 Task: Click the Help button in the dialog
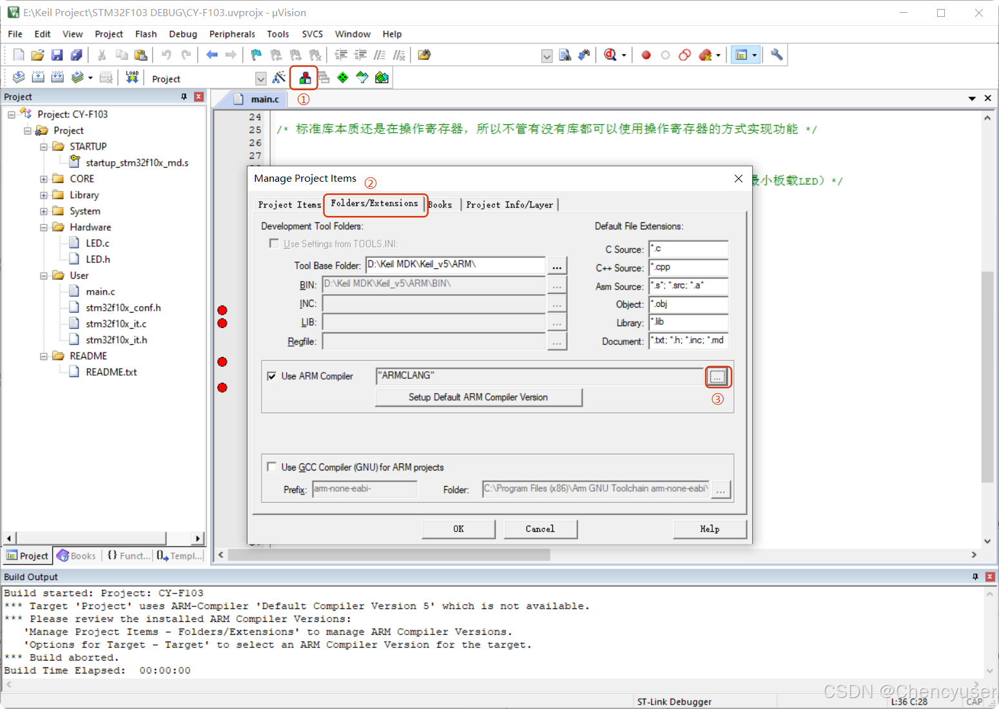[710, 529]
